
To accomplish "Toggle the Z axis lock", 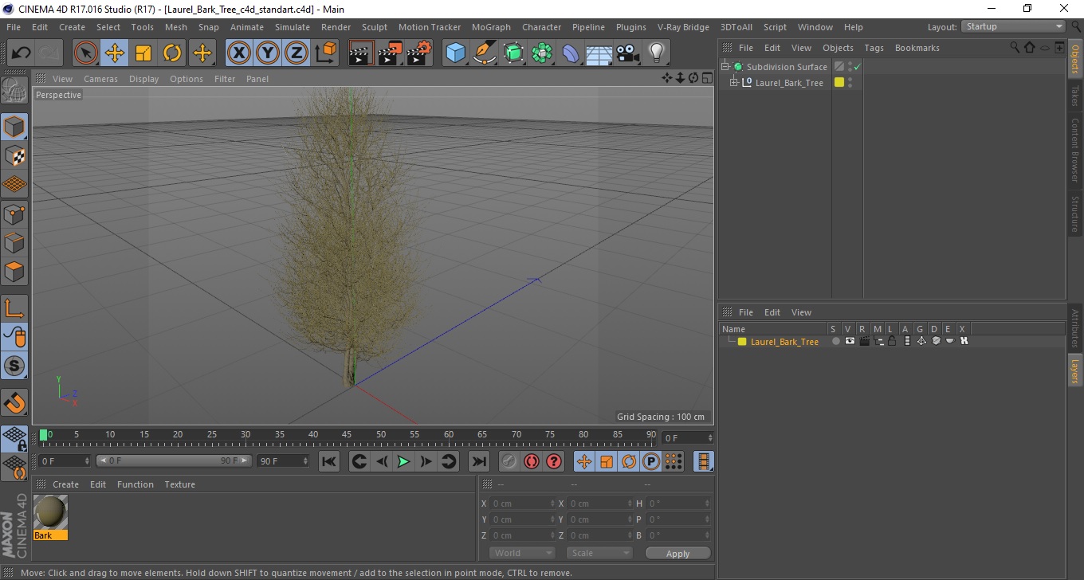I will (x=297, y=53).
